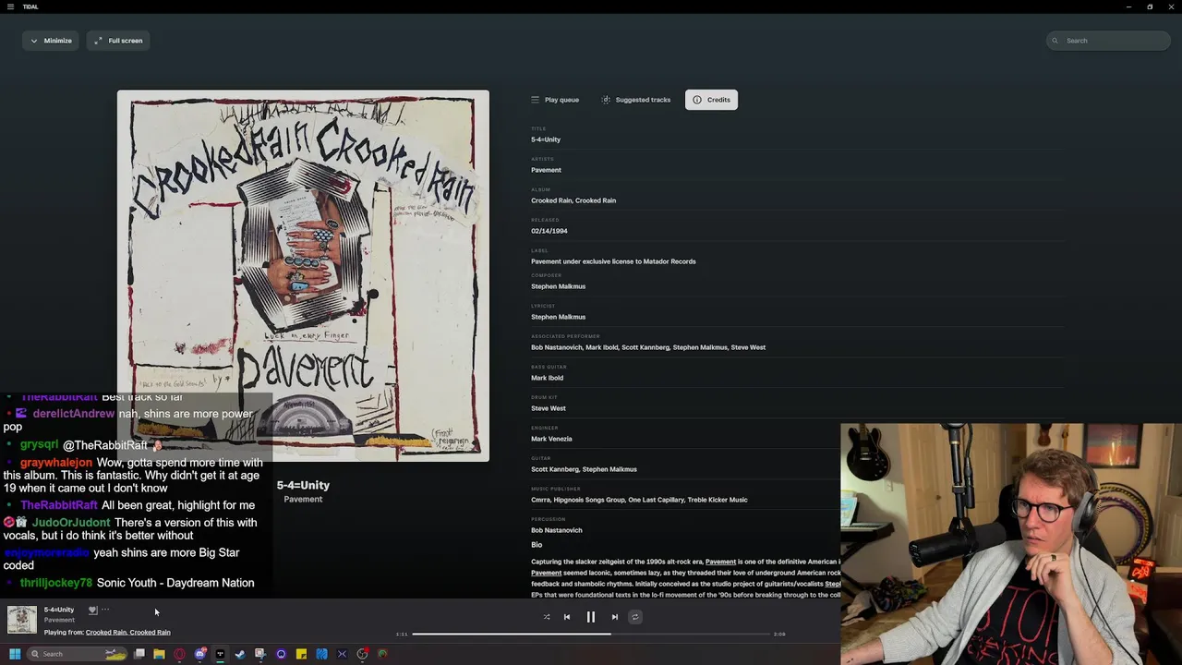Screen dimensions: 1182x665
Task: Click thrilljockey78 username in chat overlay
Action: (x=56, y=583)
